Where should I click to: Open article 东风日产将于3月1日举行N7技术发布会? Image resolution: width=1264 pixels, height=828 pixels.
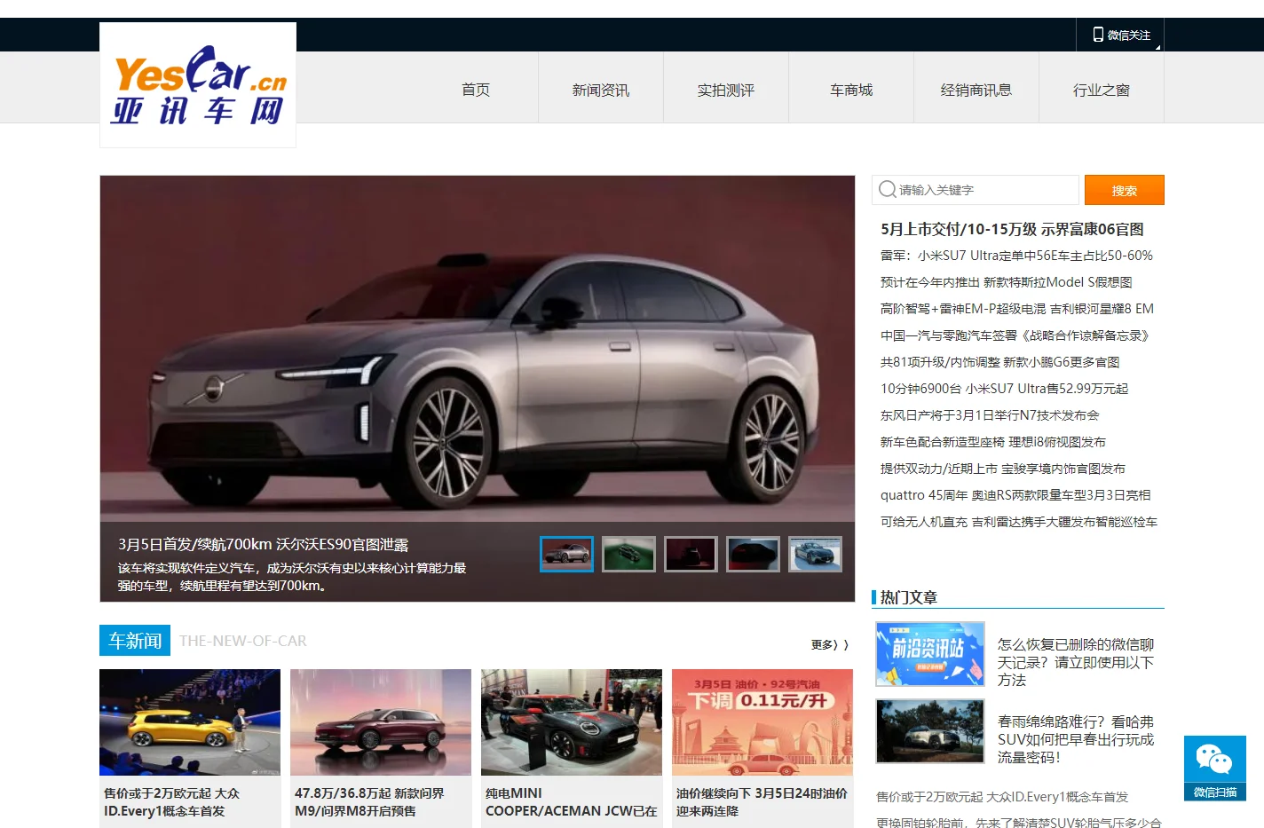click(990, 415)
